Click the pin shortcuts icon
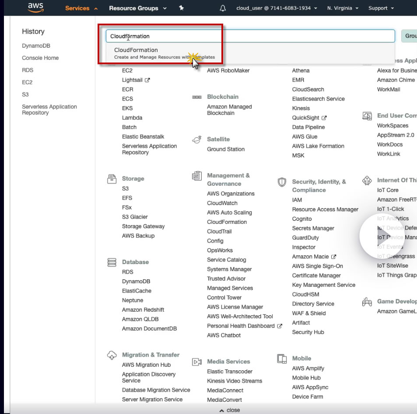Screen dimensions: 417x414 pyautogui.click(x=182, y=8)
